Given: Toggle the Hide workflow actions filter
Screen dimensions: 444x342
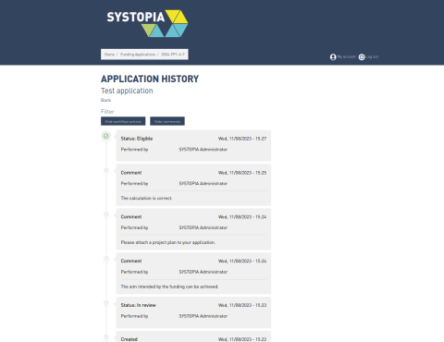Looking at the screenshot, I should [123, 121].
